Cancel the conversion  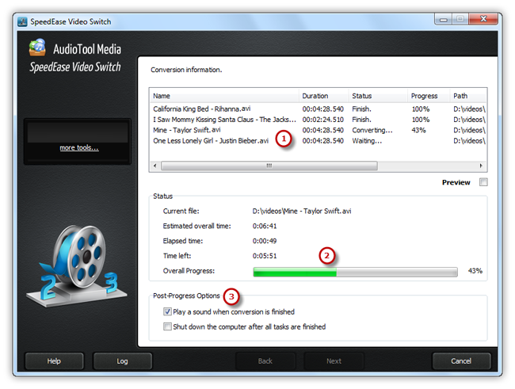(461, 361)
